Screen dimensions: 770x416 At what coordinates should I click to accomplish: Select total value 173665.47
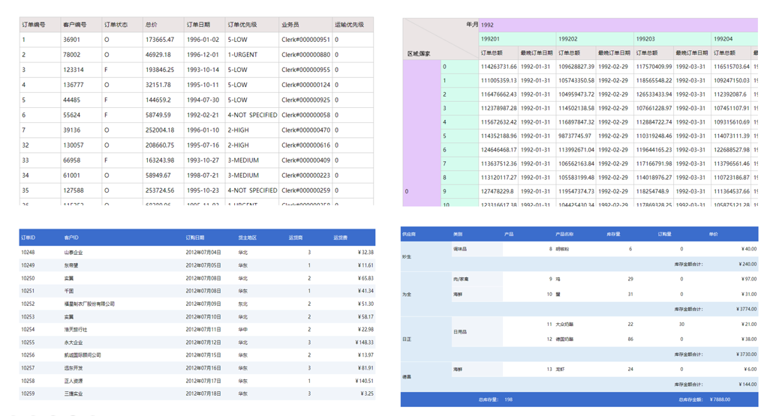tap(160, 40)
